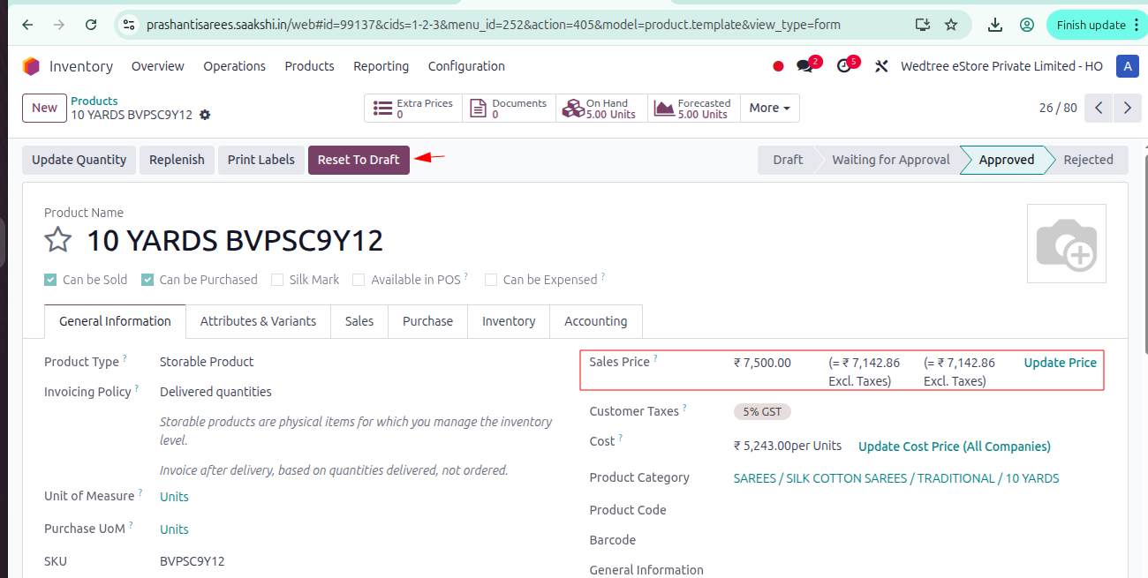Open Documents stat button

point(508,109)
